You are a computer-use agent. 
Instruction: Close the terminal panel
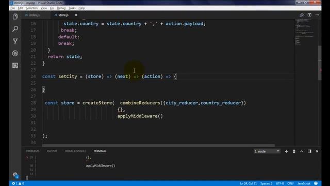[317, 151]
